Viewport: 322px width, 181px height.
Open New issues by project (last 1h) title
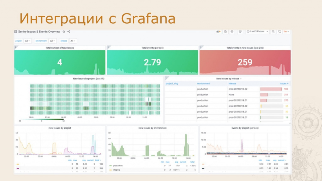89,79
